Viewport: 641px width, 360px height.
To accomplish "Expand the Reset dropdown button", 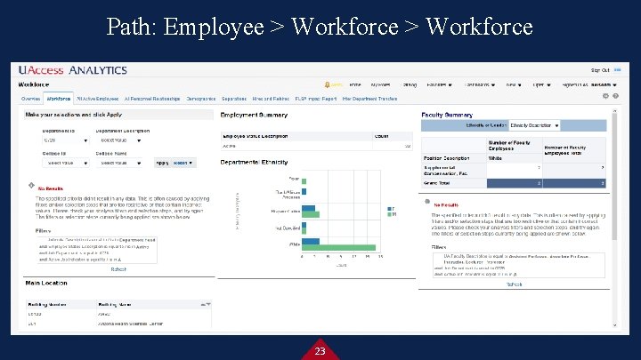I will click(183, 163).
